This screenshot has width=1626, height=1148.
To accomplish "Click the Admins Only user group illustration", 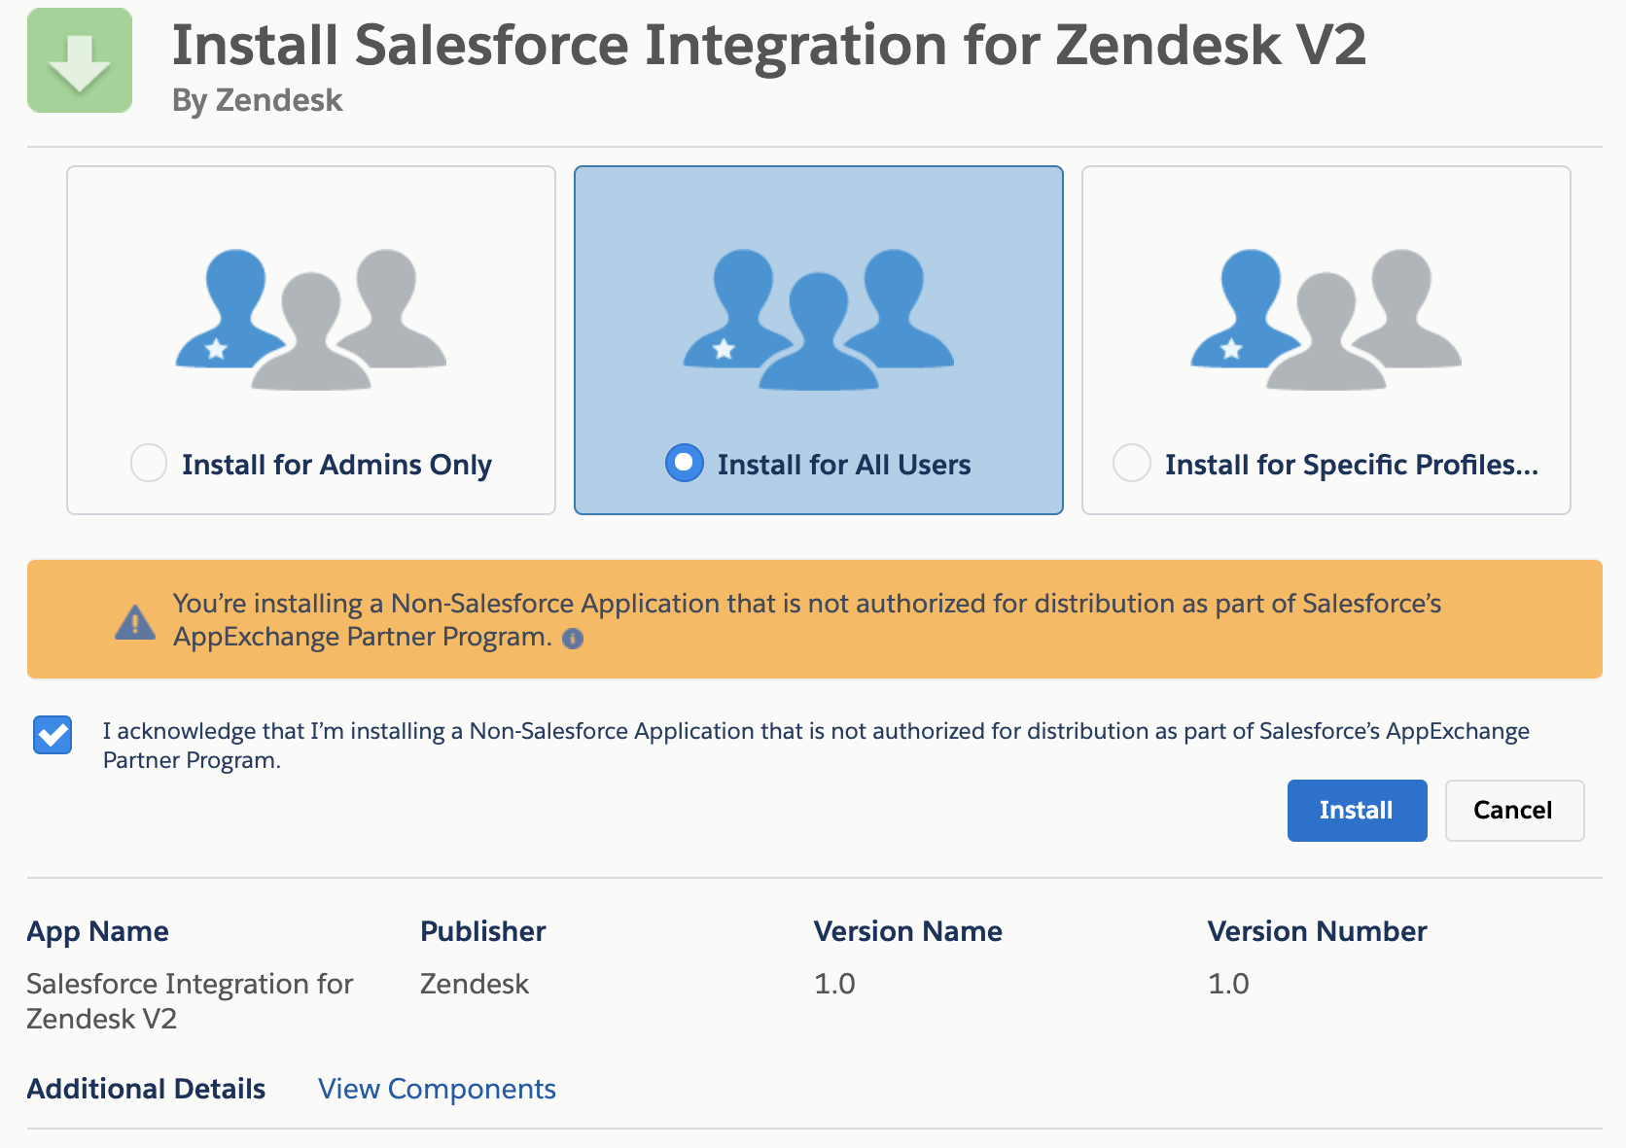I will pyautogui.click(x=310, y=321).
